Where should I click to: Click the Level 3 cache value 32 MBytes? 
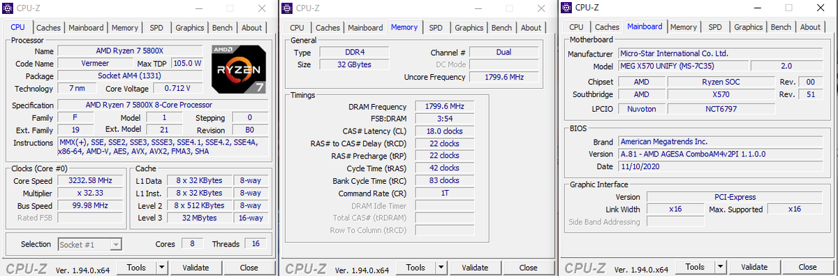coord(200,218)
